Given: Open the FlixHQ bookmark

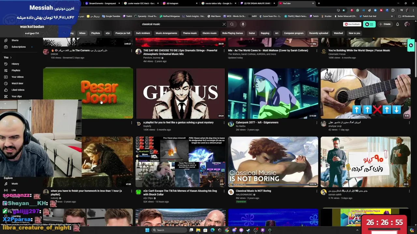Looking at the screenshot, I should pos(295,16).
